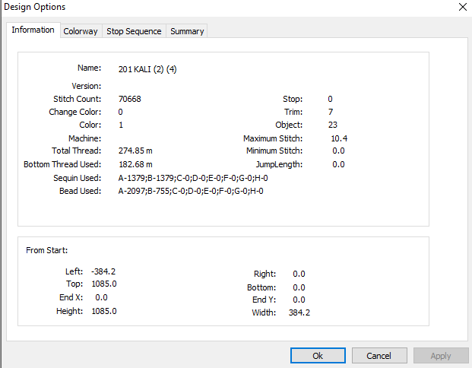Select the name value 201 KALI (2) (4)
This screenshot has width=472, height=368.
147,69
